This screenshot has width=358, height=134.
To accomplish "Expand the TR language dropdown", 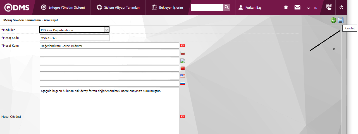I will click(312, 8).
